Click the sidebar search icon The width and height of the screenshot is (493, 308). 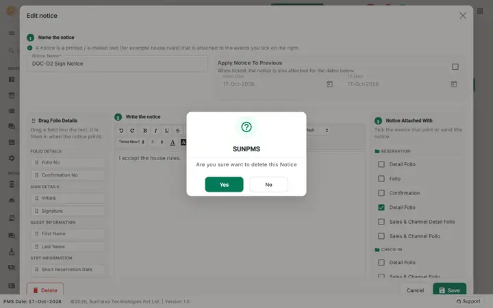pos(12,50)
